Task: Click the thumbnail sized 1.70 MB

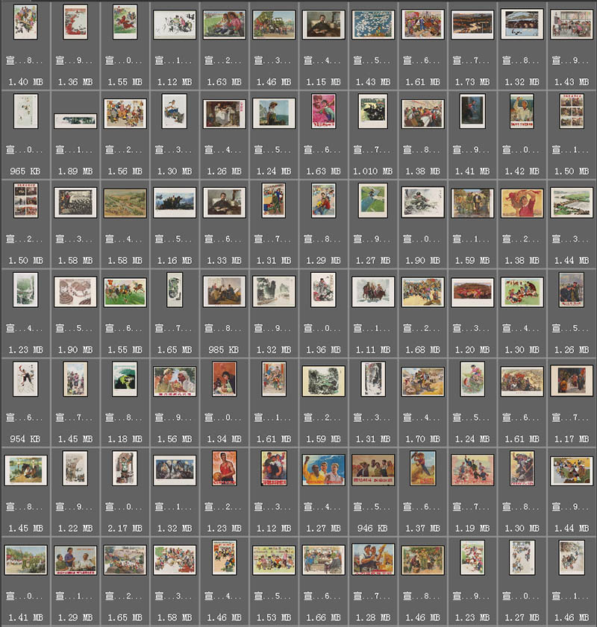Action: tap(422, 381)
